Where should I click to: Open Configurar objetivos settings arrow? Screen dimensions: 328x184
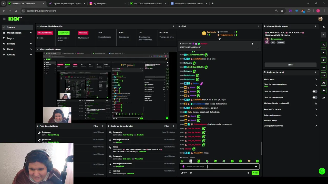pyautogui.click(x=316, y=126)
